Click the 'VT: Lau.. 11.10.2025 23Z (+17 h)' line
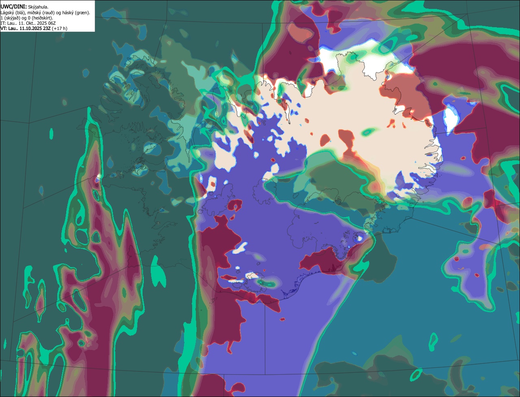Viewport: 520px width, 397px height. click(x=34, y=28)
